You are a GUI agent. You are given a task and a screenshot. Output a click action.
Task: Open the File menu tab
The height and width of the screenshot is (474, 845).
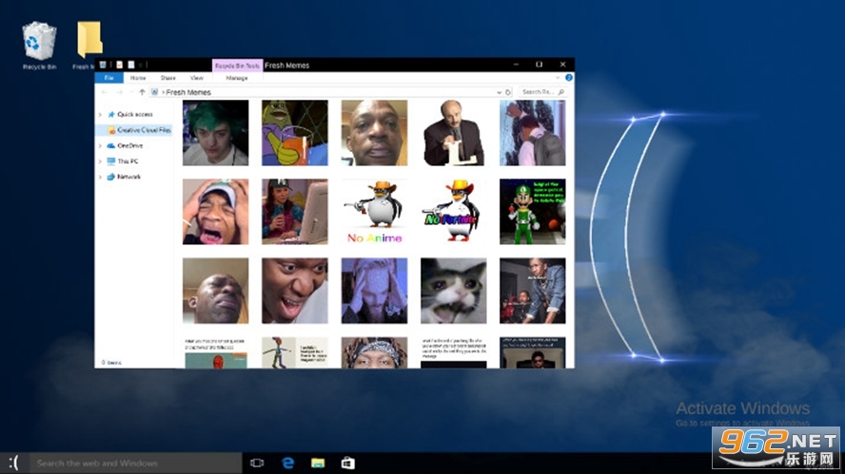[x=108, y=78]
